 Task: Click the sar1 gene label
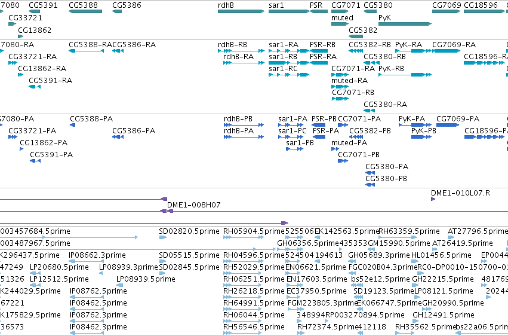pyautogui.click(x=276, y=5)
